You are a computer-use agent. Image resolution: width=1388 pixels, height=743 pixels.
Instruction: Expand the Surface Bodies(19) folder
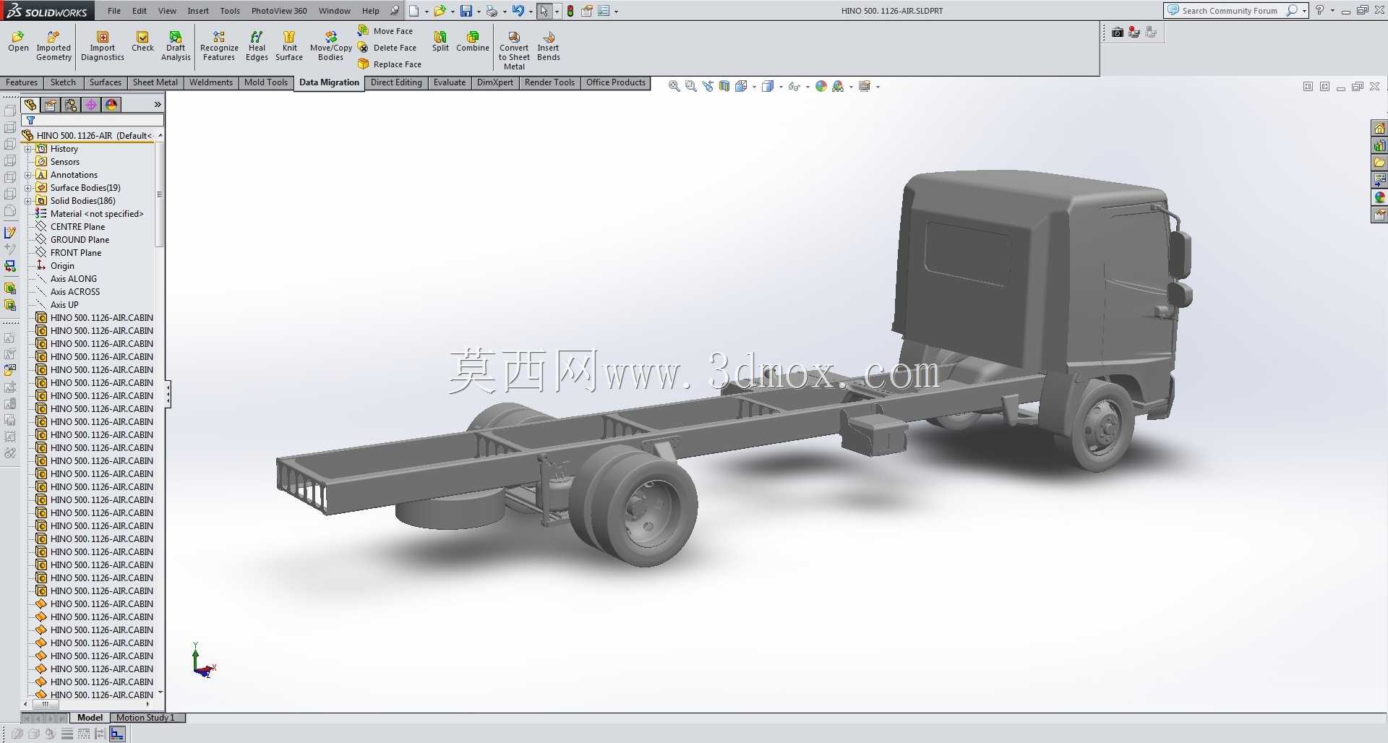click(28, 188)
